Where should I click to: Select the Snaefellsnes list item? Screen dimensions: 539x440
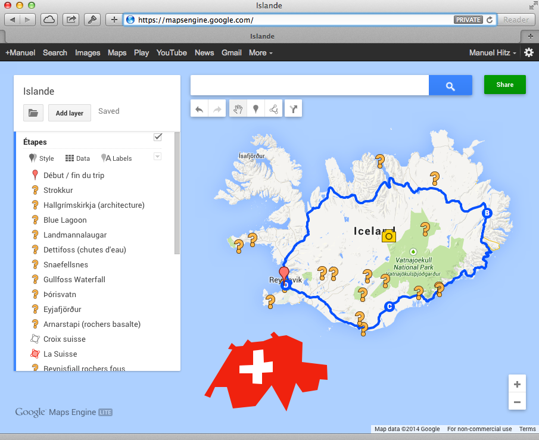66,265
